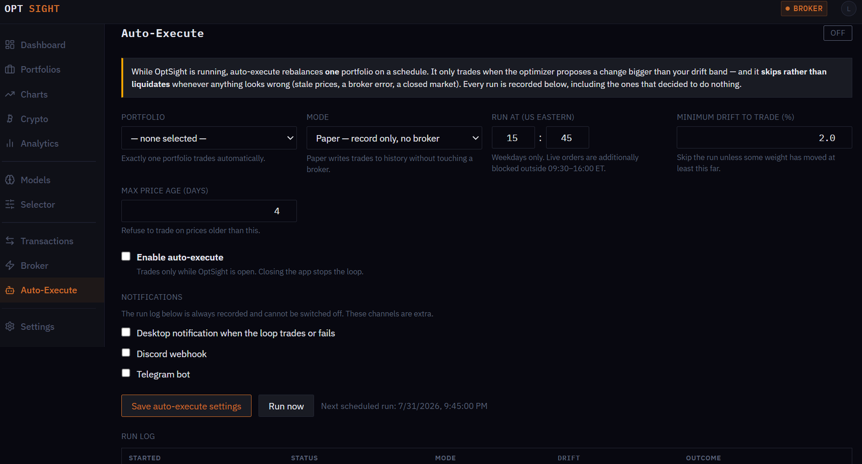The height and width of the screenshot is (464, 862).
Task: Expand the Mode dropdown
Action: tap(394, 138)
